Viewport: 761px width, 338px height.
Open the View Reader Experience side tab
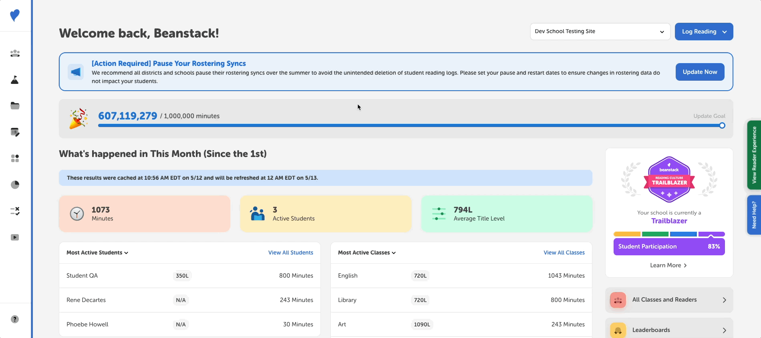754,155
